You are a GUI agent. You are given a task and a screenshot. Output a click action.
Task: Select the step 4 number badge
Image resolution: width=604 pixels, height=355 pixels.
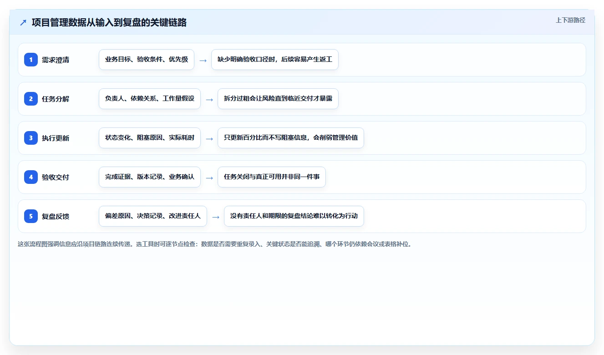pos(31,177)
